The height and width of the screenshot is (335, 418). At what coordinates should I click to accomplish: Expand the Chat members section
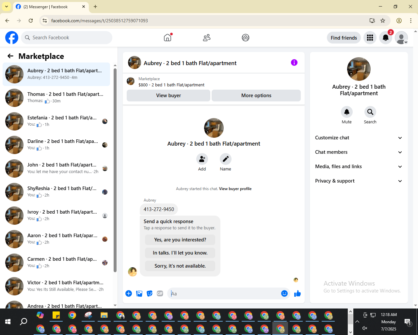pyautogui.click(x=359, y=152)
